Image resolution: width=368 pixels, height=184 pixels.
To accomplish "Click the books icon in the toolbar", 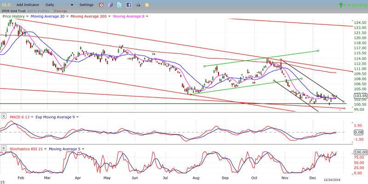I will pos(110,5).
